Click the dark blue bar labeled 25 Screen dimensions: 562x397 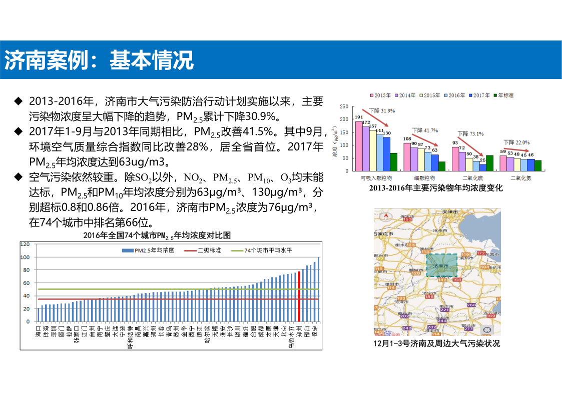tap(483, 167)
